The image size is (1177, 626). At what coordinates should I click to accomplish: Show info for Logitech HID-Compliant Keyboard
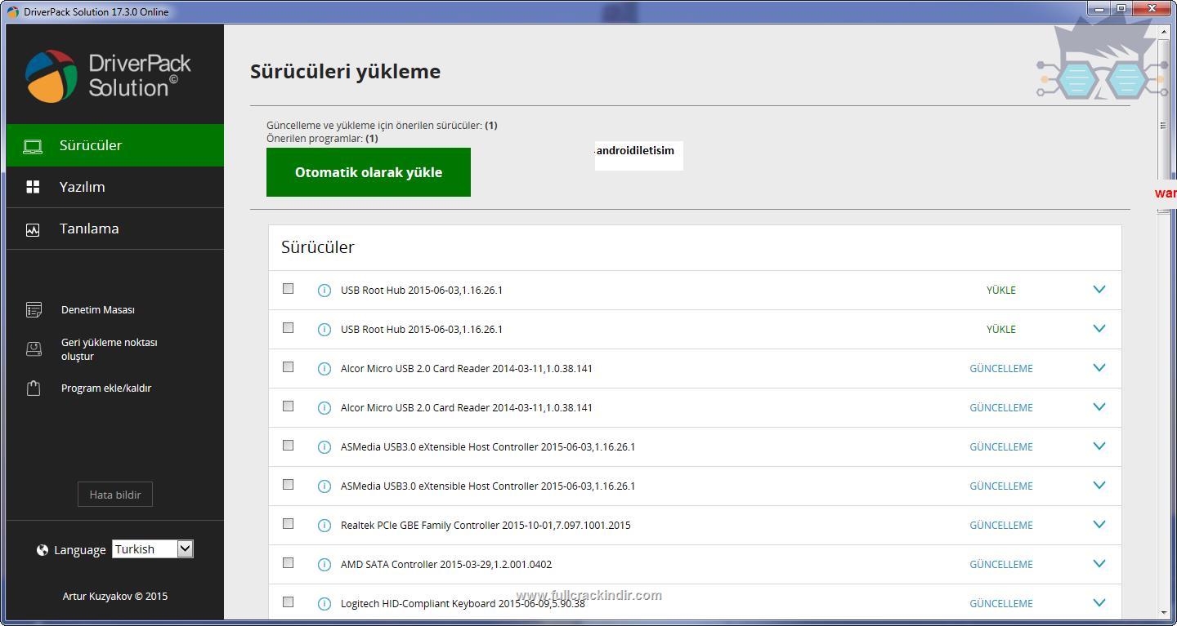pos(324,604)
